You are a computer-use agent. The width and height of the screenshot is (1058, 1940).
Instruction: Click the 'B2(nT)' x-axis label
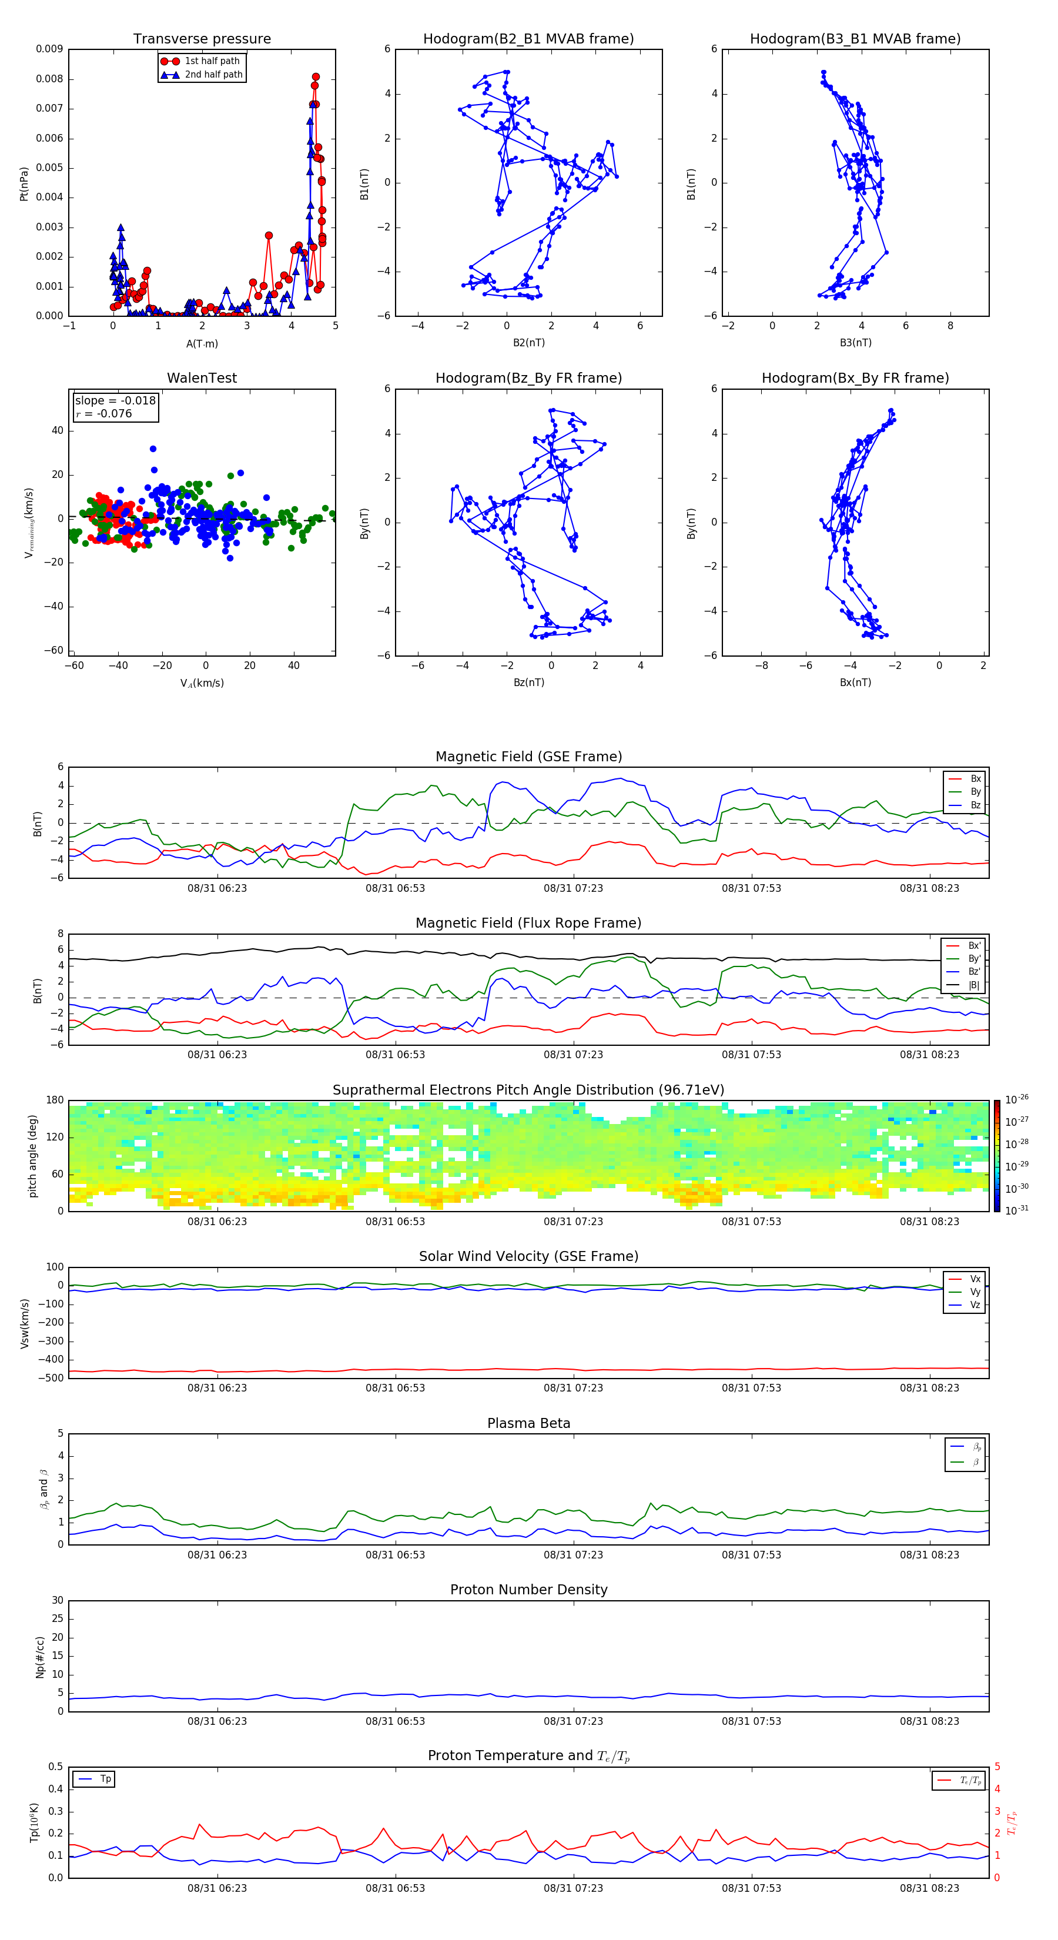coord(528,343)
